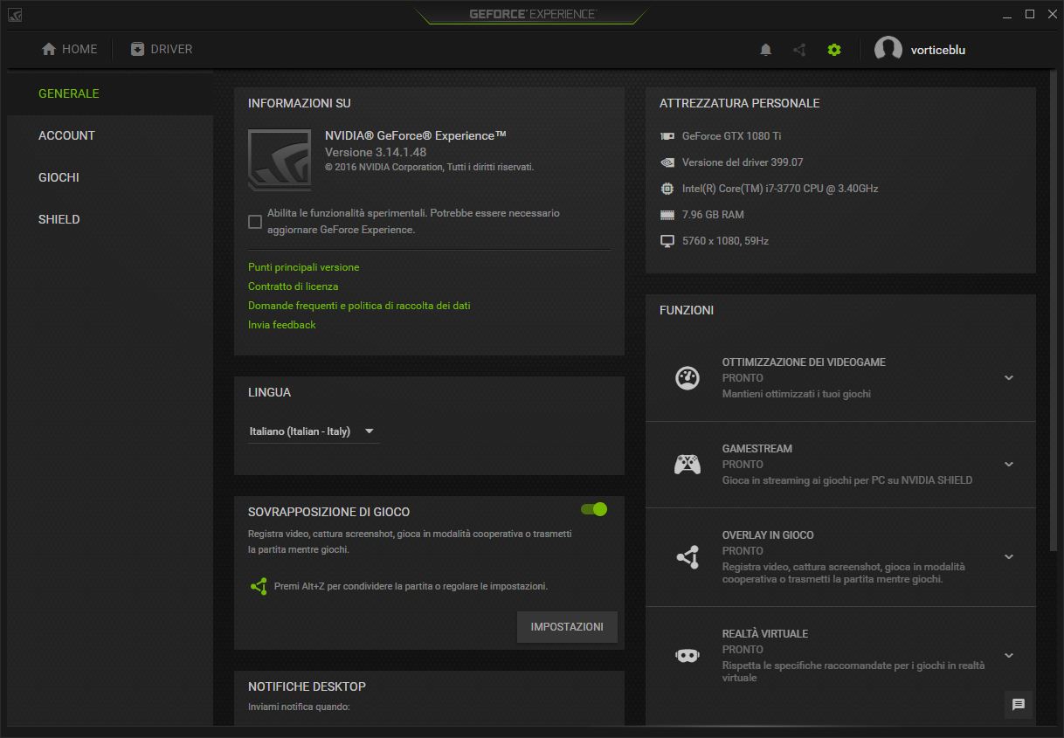Expand the Overlay in gioco section

[x=1009, y=556]
